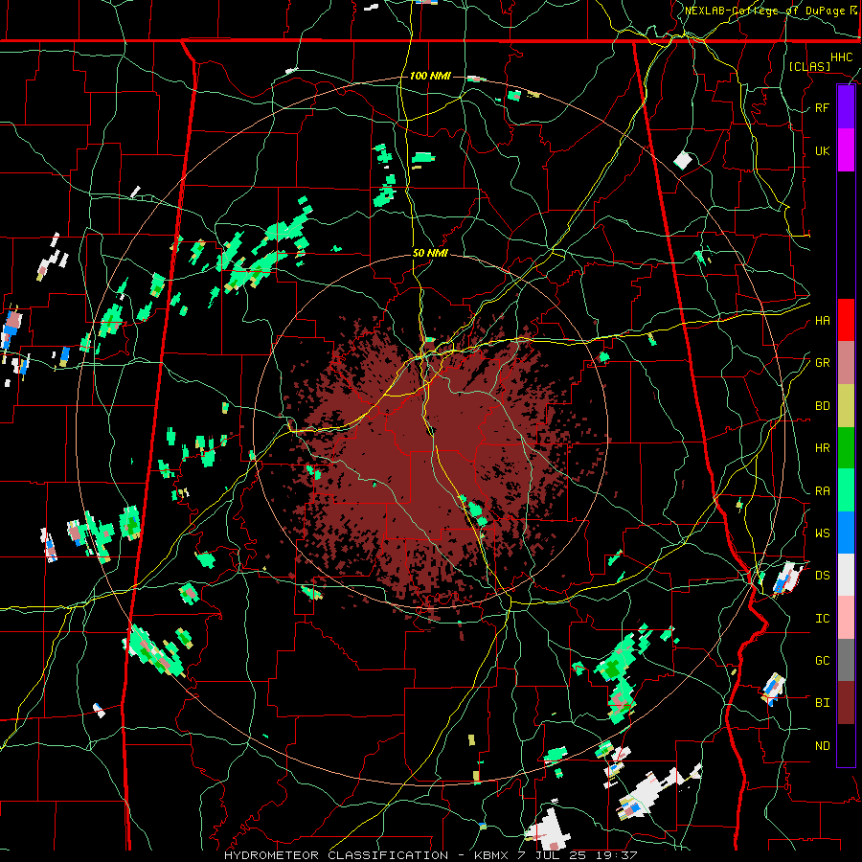Screen dimensions: 862x862
Task: Click the 7 JUL 25 date text
Action: tap(552, 855)
